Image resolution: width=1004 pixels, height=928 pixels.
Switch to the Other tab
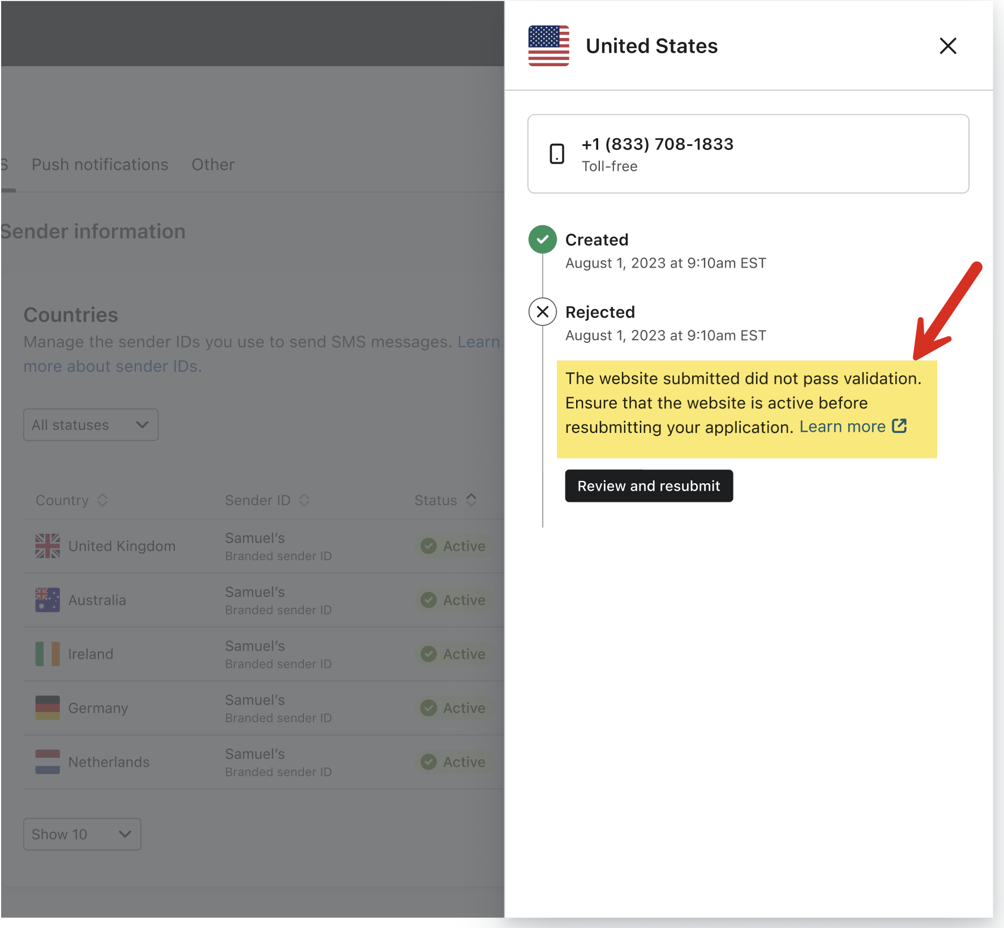click(213, 165)
